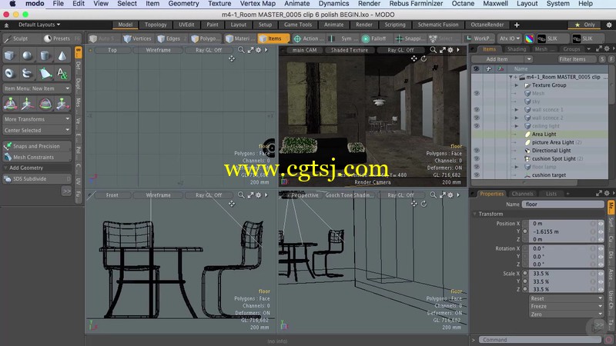Click the pan arrows in Front viewport
Viewport: 616px width, 346px height.
232,204
